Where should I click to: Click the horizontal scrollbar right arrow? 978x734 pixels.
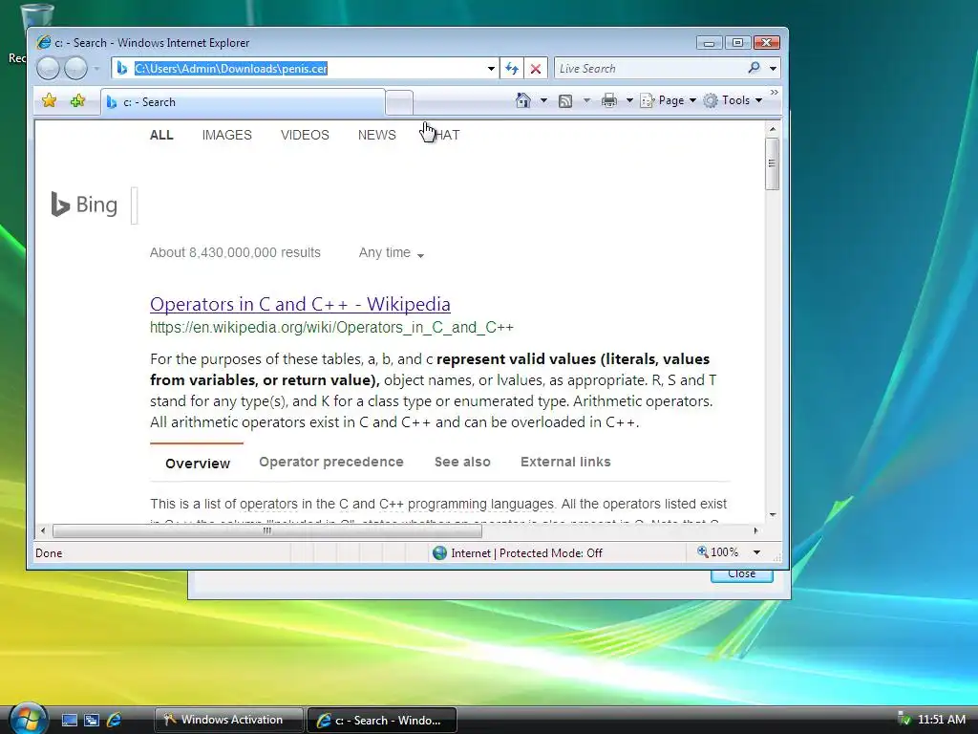756,531
